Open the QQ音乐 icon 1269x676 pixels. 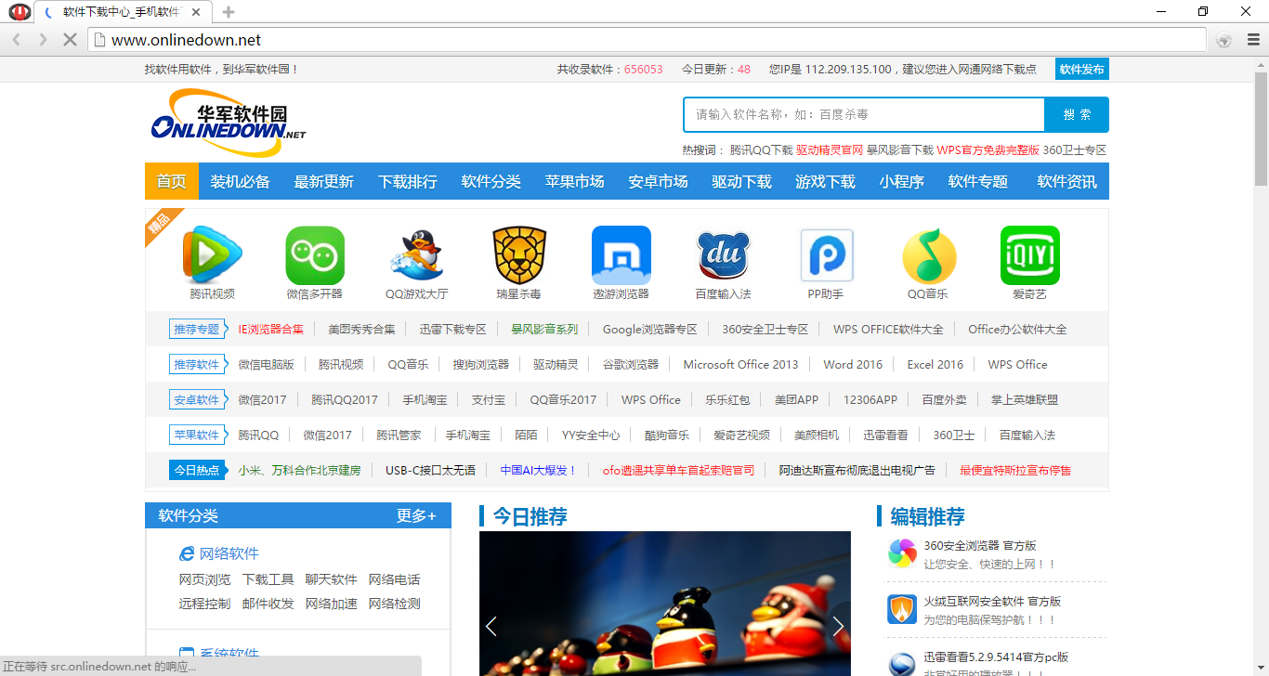(928, 255)
